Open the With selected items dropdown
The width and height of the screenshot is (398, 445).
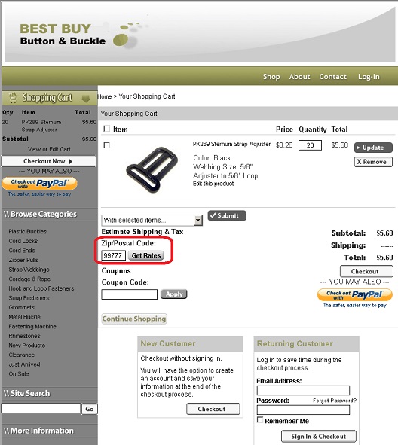click(152, 220)
